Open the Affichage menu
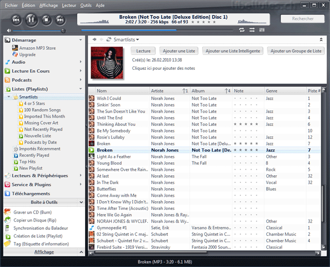Image resolution: width=330 pixels, height=267 pixels. click(48, 5)
